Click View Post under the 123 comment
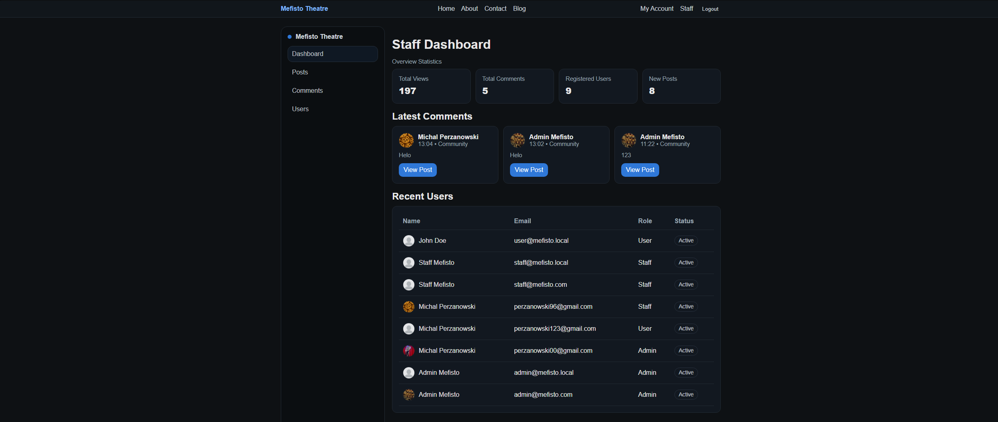 click(639, 170)
